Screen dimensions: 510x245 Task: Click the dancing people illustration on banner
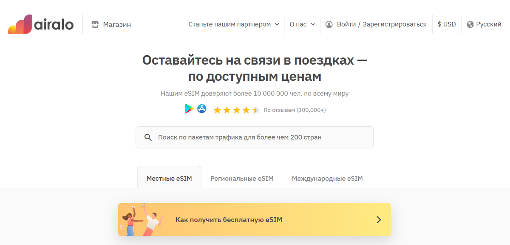pos(142,219)
